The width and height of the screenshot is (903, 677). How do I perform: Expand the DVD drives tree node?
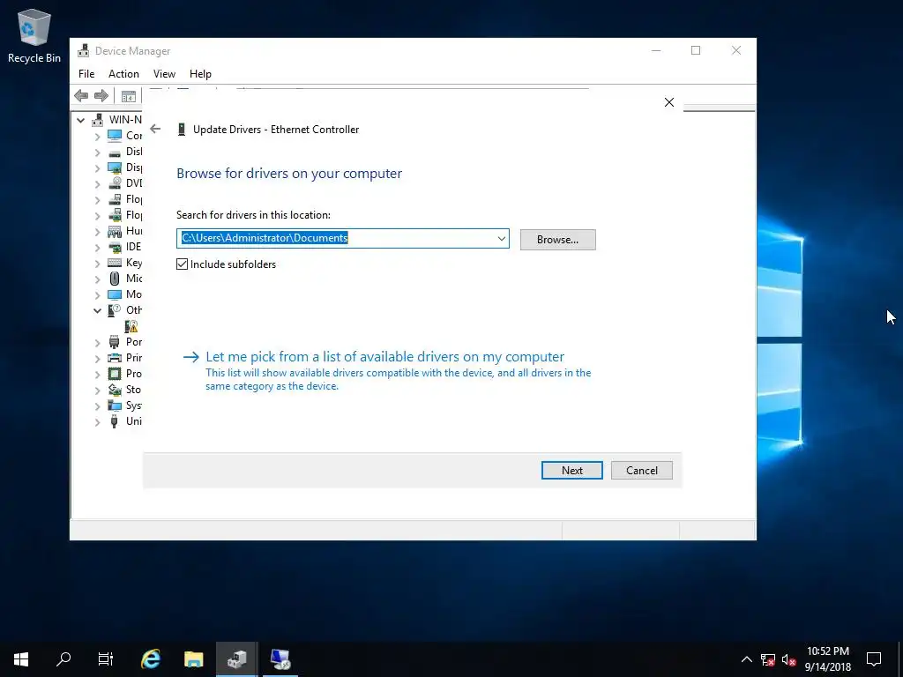[x=97, y=184]
